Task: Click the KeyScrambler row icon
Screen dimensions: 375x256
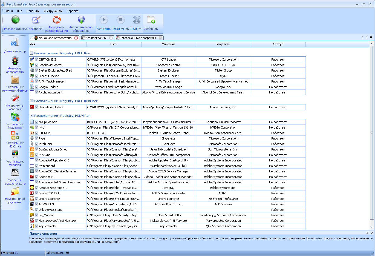Action: pyautogui.click(x=32, y=226)
